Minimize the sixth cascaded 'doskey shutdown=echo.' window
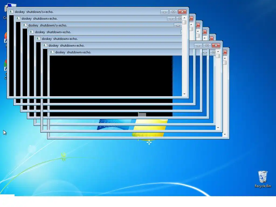 (x=198, y=45)
